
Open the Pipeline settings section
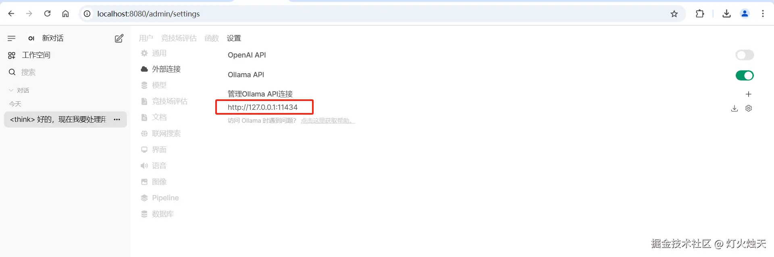165,198
